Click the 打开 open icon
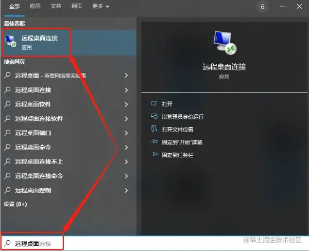Viewport: 309px width, 251px height. pyautogui.click(x=154, y=103)
